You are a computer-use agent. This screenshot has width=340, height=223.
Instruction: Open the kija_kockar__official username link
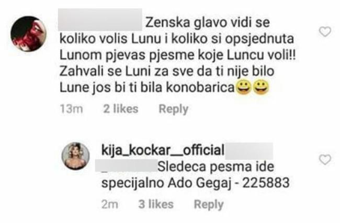(163, 150)
